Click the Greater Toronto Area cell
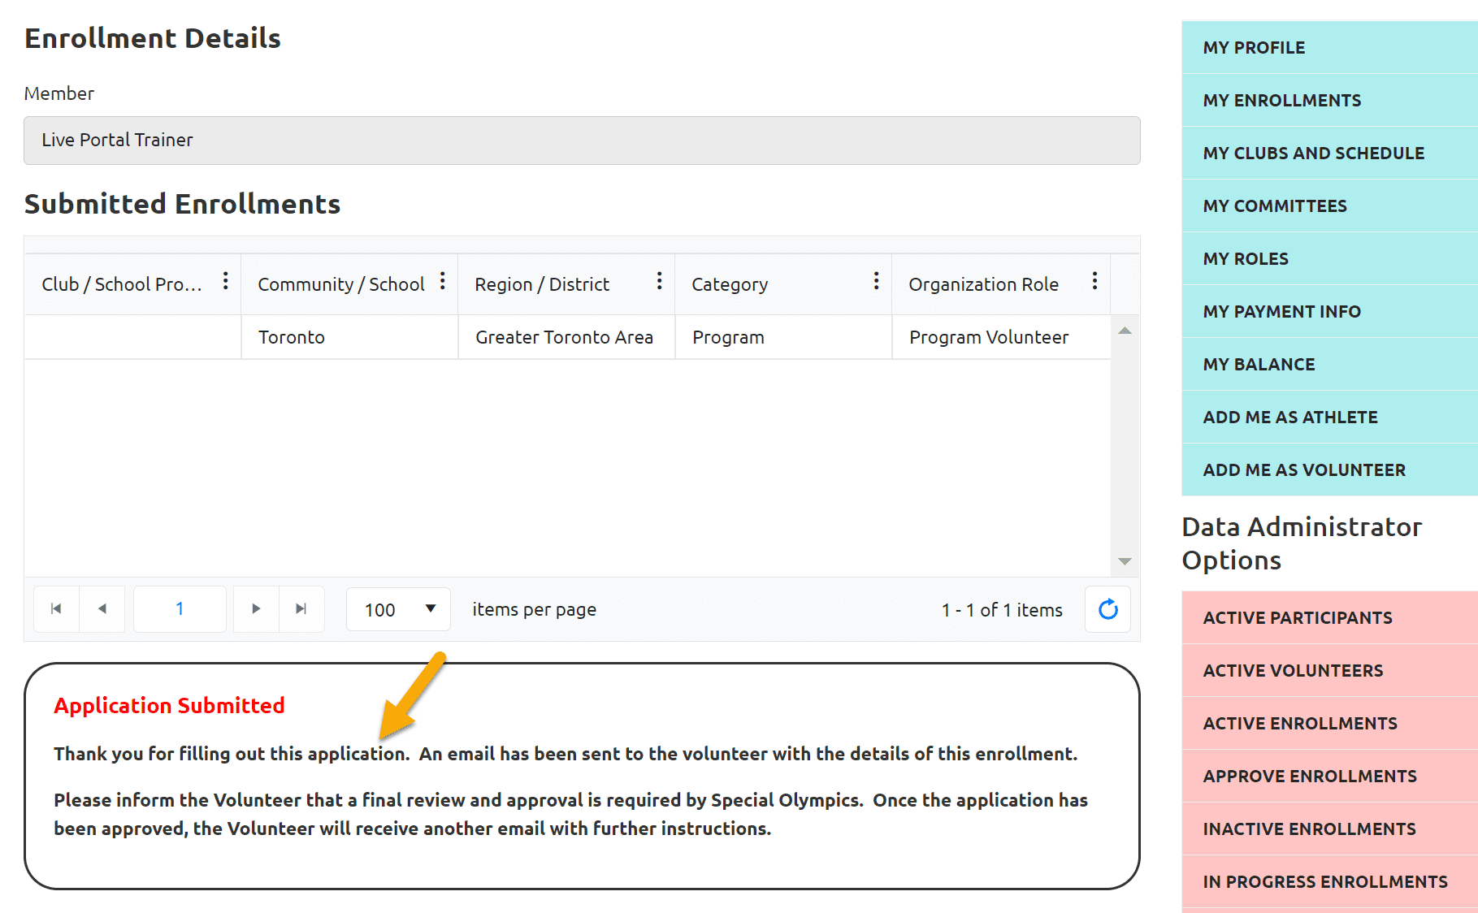The image size is (1478, 913). point(566,337)
